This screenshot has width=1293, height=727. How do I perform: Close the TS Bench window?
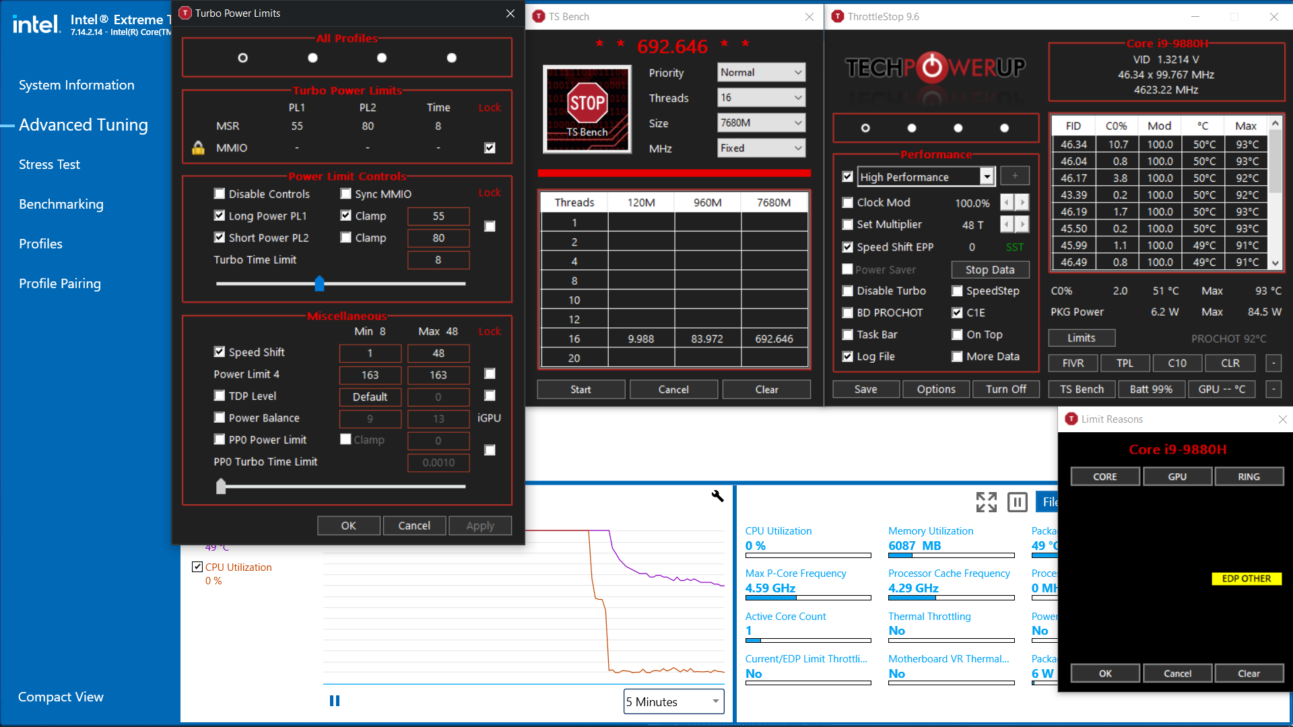click(809, 17)
